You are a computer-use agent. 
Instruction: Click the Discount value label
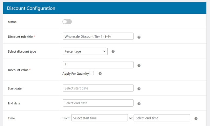coord(18,70)
